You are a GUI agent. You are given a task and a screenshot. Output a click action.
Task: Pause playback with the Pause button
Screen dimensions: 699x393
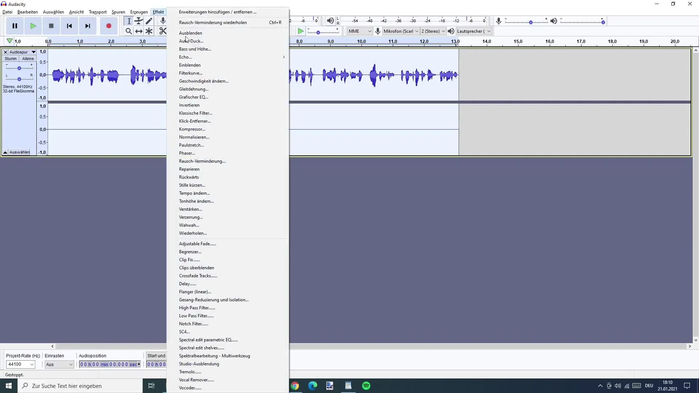click(x=15, y=26)
